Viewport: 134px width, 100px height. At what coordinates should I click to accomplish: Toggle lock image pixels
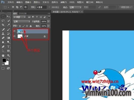click(x=23, y=26)
